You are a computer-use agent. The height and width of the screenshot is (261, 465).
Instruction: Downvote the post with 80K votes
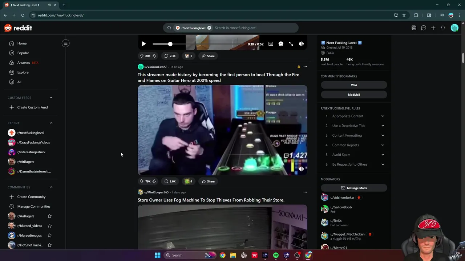154,56
